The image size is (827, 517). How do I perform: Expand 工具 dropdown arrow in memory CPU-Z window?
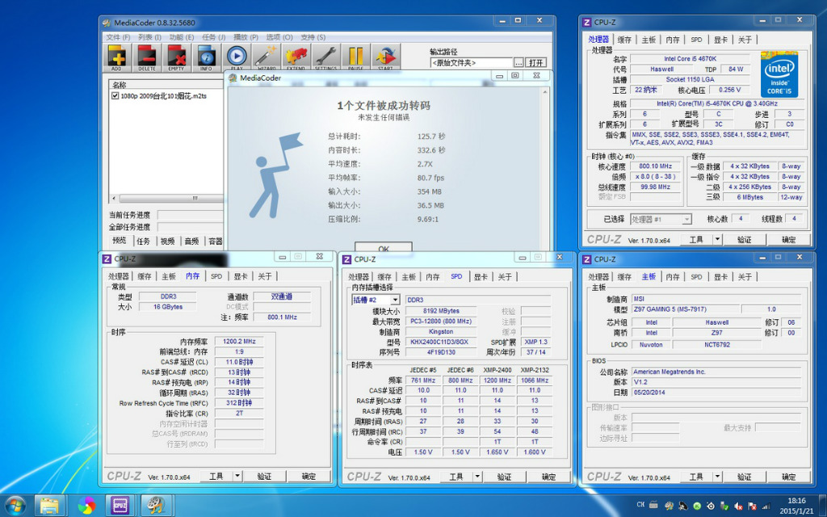[x=237, y=477]
